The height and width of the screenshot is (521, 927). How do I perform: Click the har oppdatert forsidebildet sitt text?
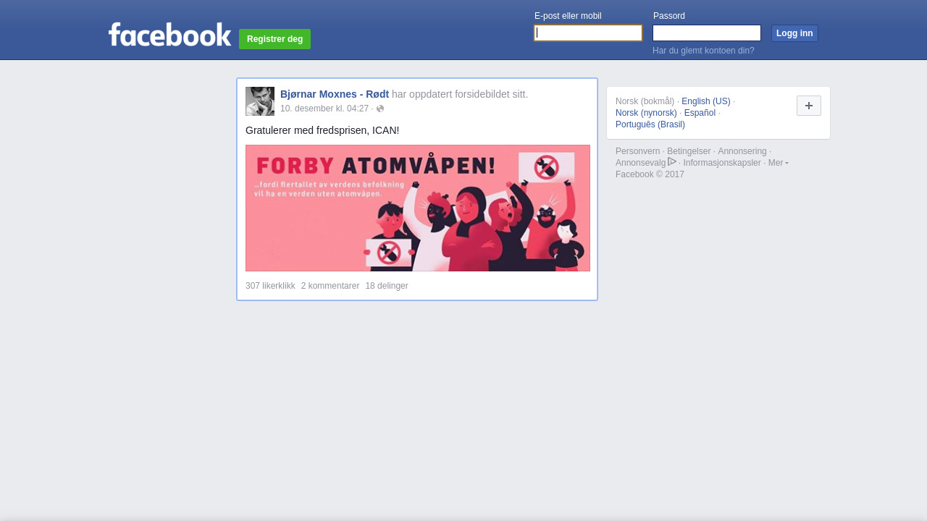point(460,94)
